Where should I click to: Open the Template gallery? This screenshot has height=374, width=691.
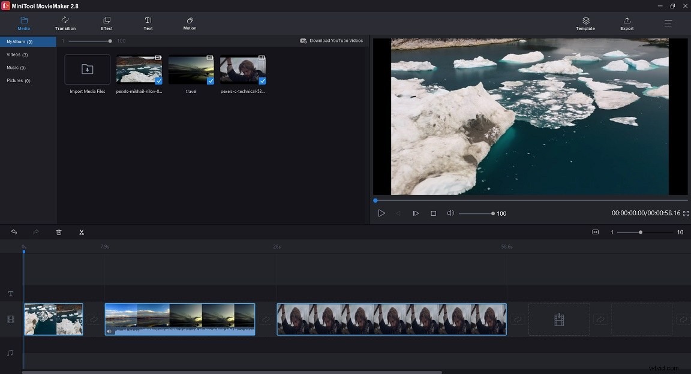585,23
